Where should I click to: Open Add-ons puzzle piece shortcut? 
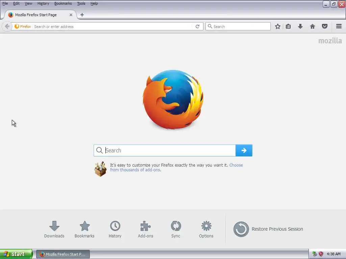[145, 229]
